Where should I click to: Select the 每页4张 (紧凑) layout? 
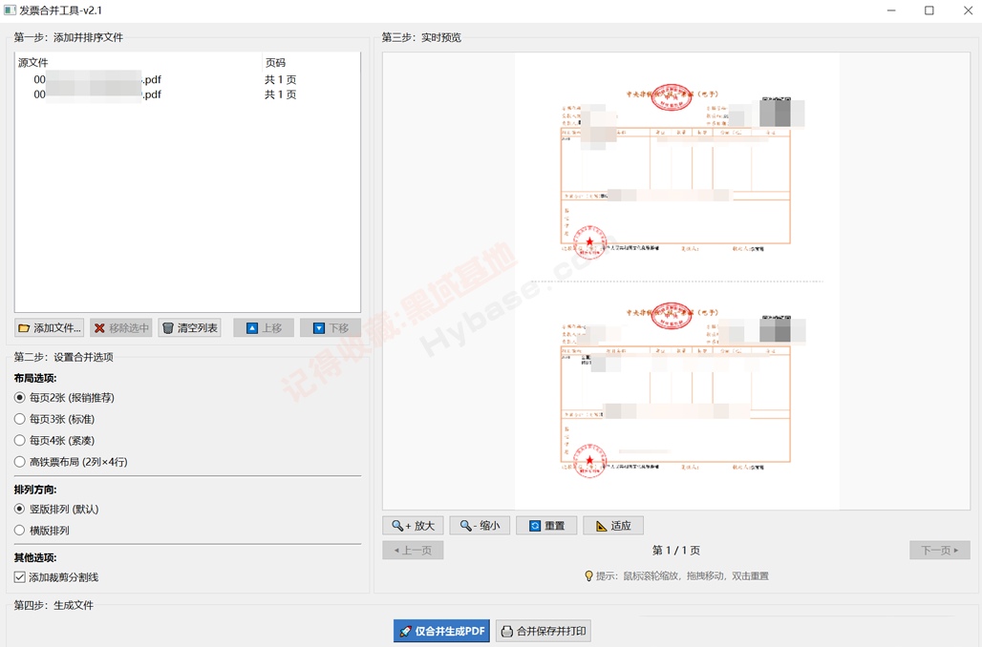tap(54, 440)
